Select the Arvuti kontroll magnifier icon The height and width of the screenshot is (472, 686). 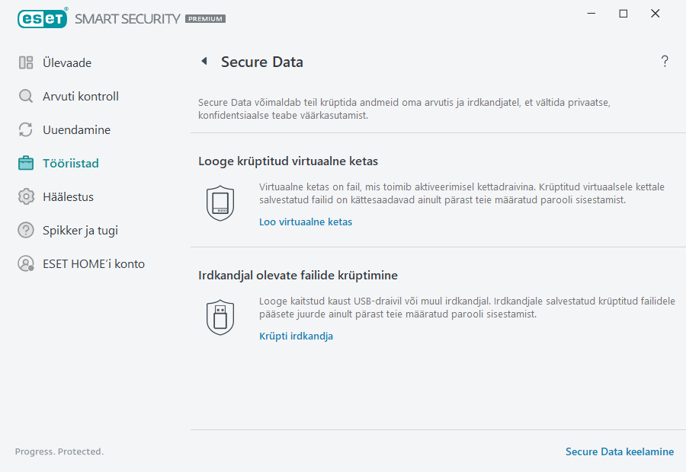(x=25, y=96)
